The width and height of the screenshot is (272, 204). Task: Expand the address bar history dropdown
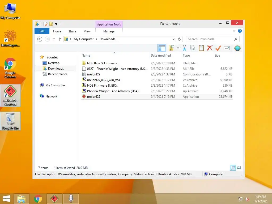(x=173, y=39)
